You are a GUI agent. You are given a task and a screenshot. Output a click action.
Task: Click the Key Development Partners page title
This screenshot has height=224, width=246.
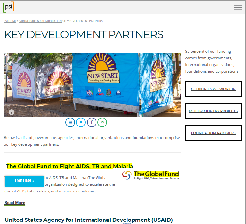[x=84, y=34]
